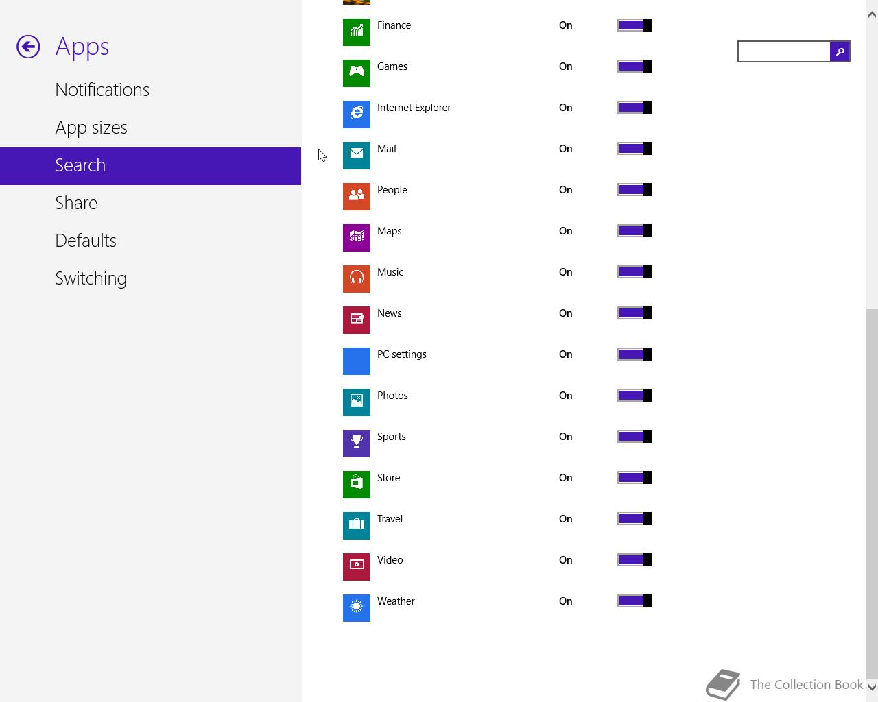Toggle Internet Explorer search switch
878x702 pixels.
pyautogui.click(x=634, y=108)
